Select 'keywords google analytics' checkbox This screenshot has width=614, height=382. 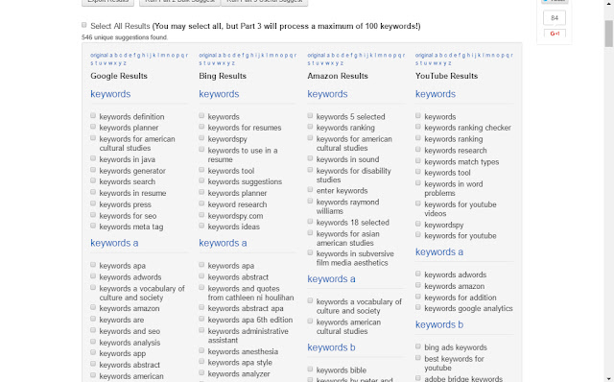coord(418,307)
